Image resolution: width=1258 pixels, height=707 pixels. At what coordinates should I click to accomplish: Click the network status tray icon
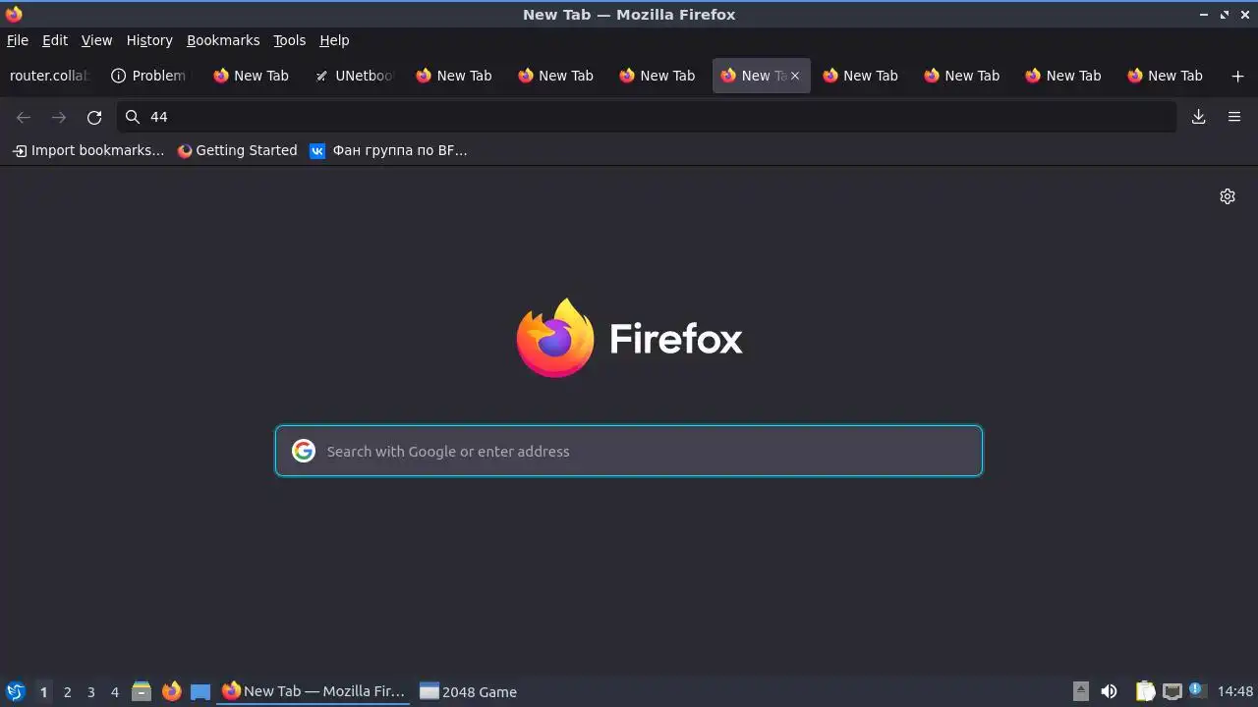(x=1172, y=691)
